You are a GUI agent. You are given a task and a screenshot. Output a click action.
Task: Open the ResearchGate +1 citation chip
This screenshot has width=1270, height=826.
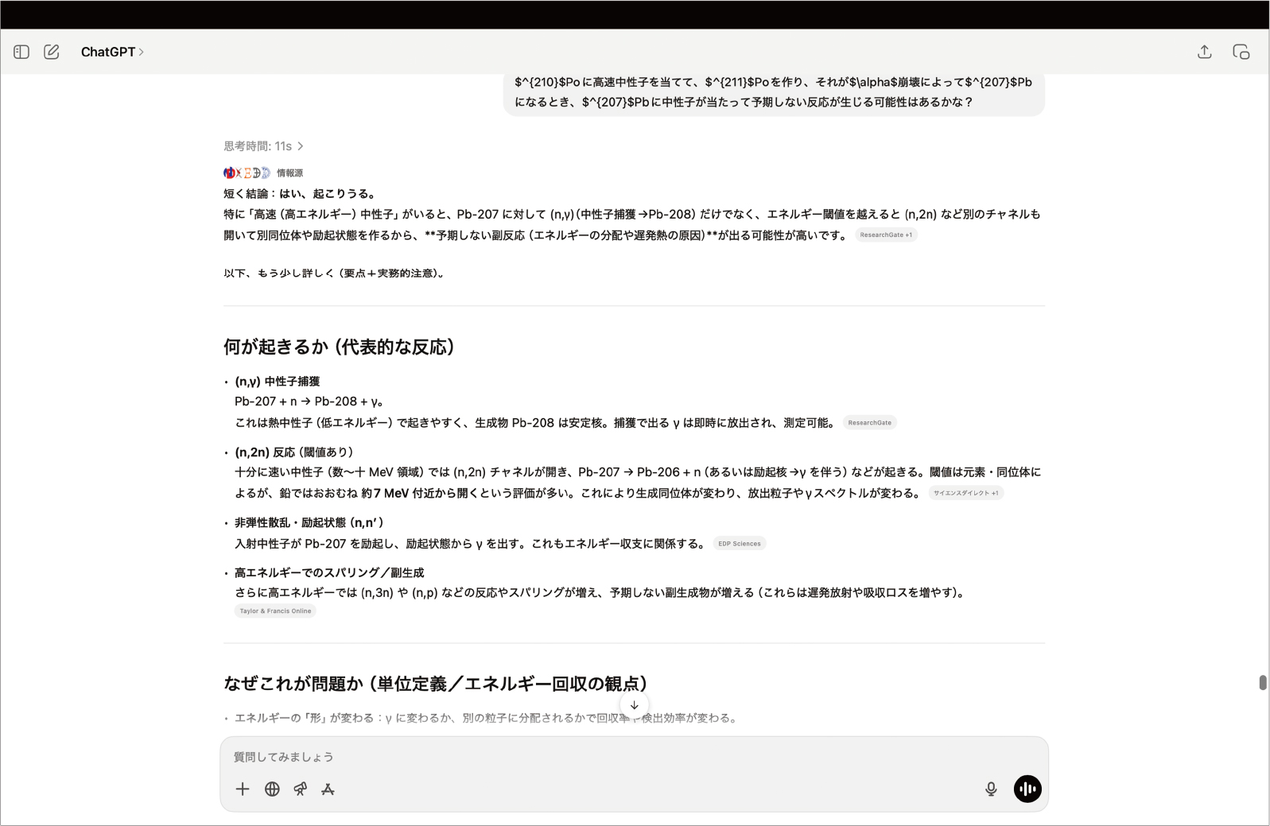[886, 235]
